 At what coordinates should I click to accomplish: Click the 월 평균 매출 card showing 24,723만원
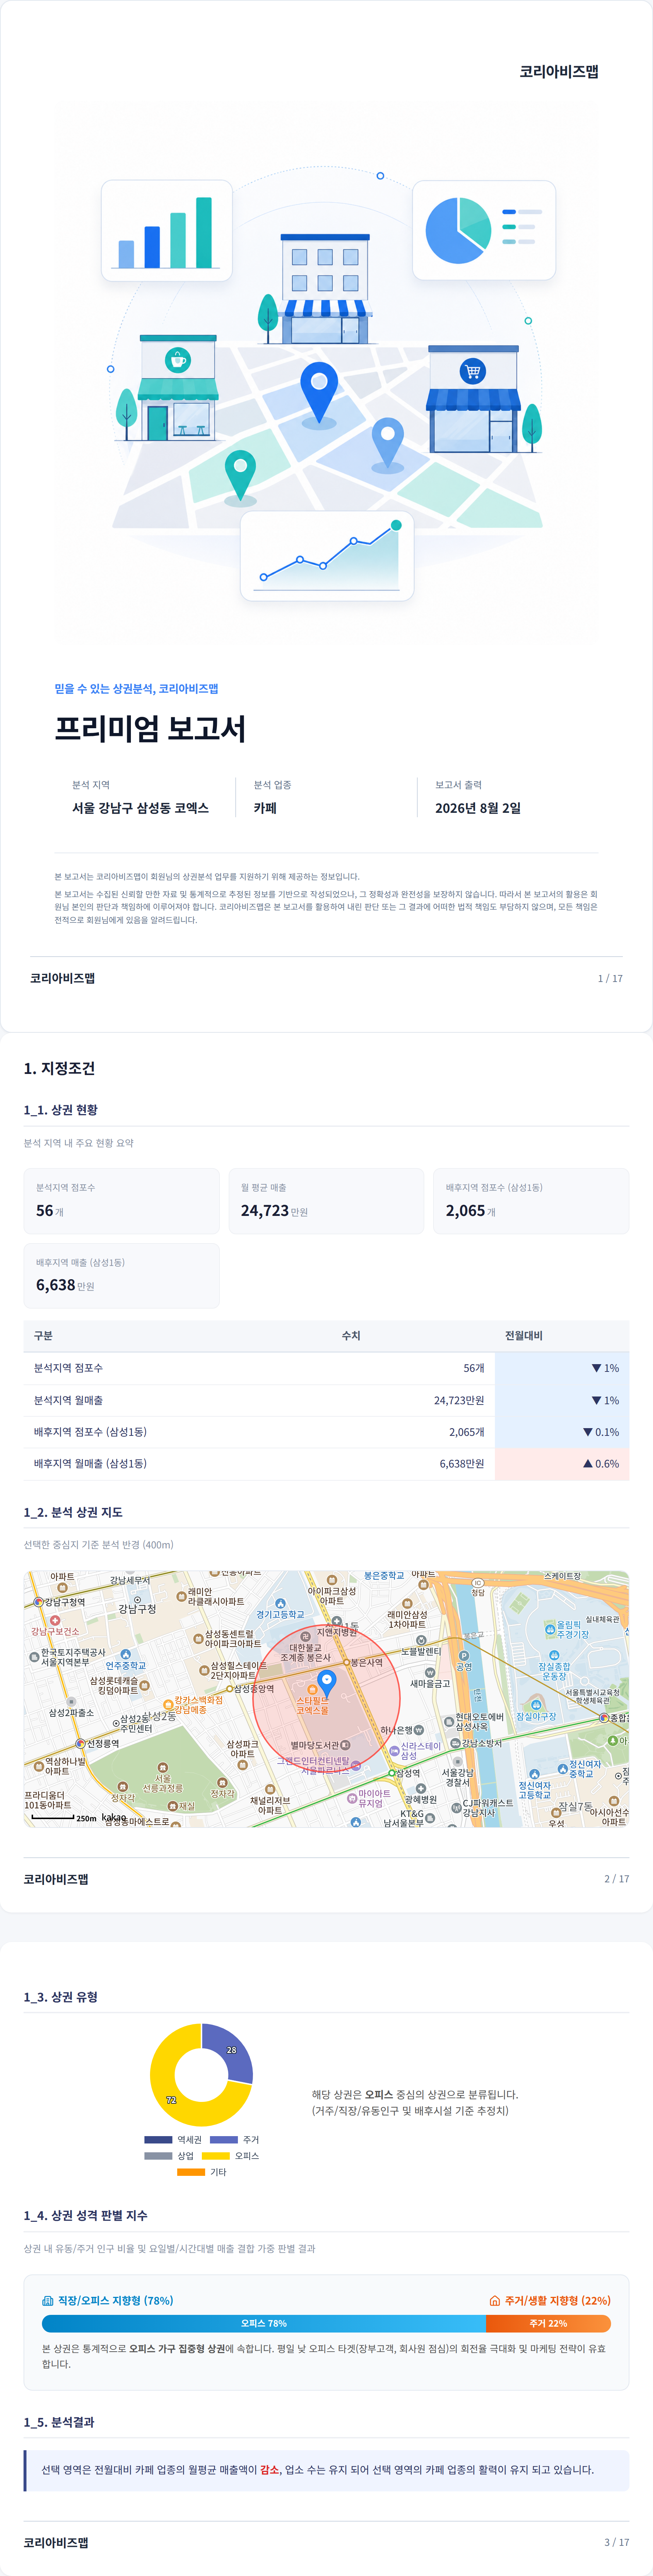[326, 1200]
